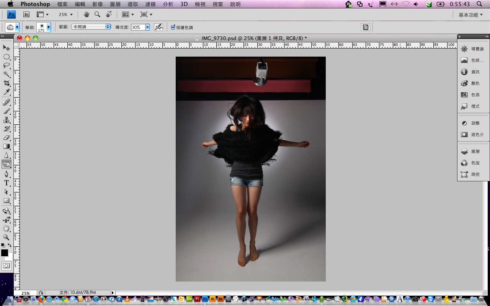490x306 pixels.
Task: Select the Brush tool
Action: coord(7,111)
